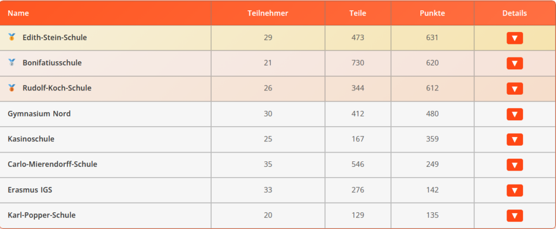This screenshot has width=556, height=229.
Task: Open Carlo-Mierendorff-Schule details dropdown
Action: click(x=515, y=165)
